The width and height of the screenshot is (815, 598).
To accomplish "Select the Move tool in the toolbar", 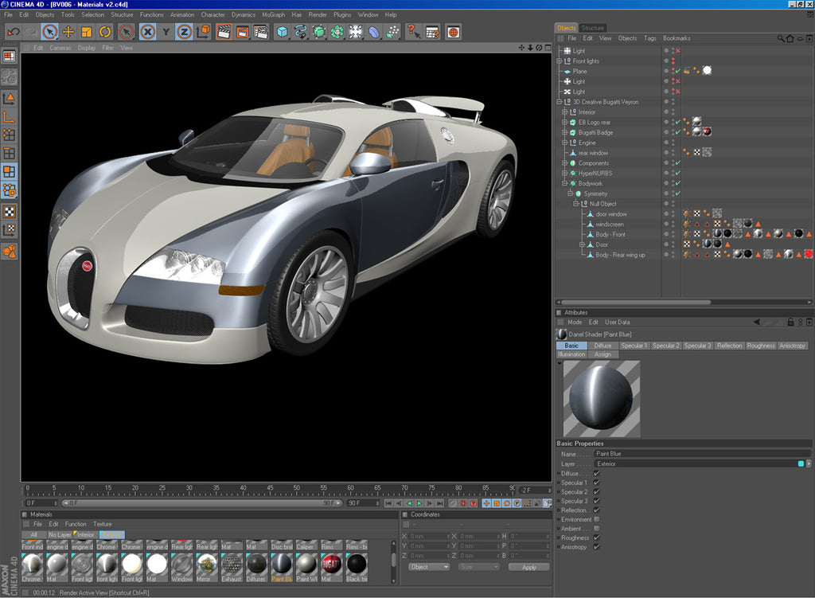I will [68, 32].
